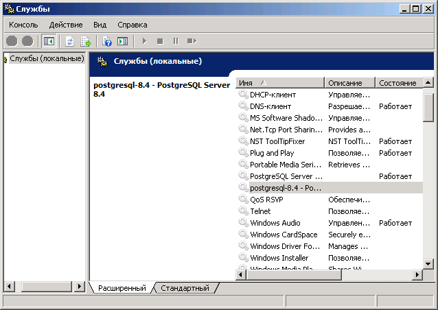438x310 pixels.
Task: Click the Forward navigation toolbar button
Action: [27, 41]
